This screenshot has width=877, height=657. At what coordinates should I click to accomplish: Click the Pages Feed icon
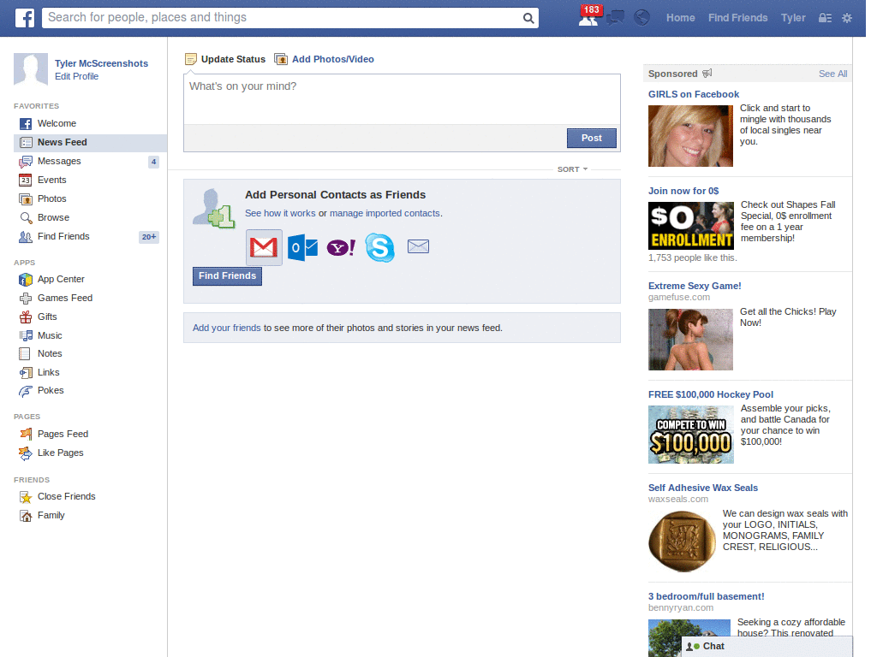[x=26, y=434]
